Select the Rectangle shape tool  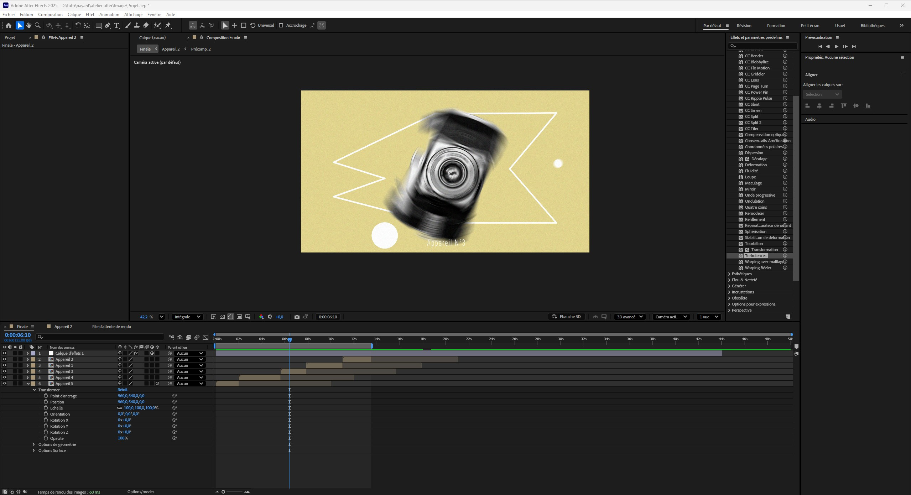click(98, 25)
